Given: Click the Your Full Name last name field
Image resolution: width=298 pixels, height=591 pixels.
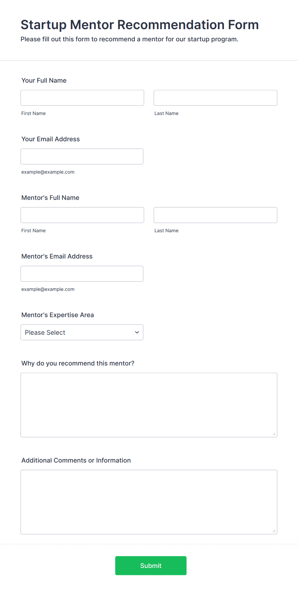Looking at the screenshot, I should click(x=215, y=98).
